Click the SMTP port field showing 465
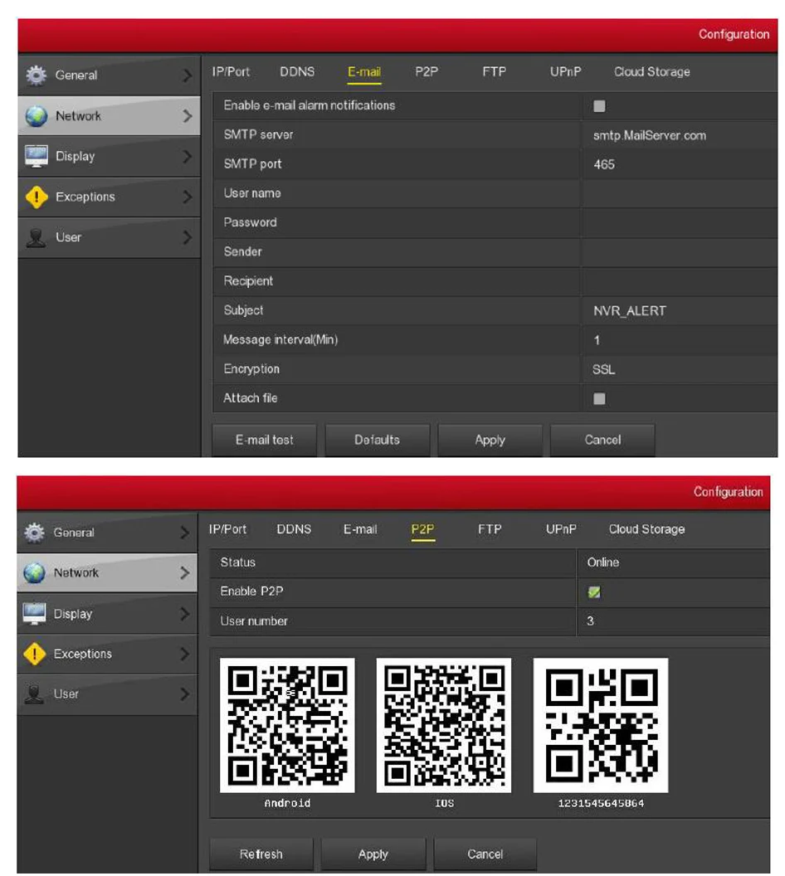 [680, 164]
